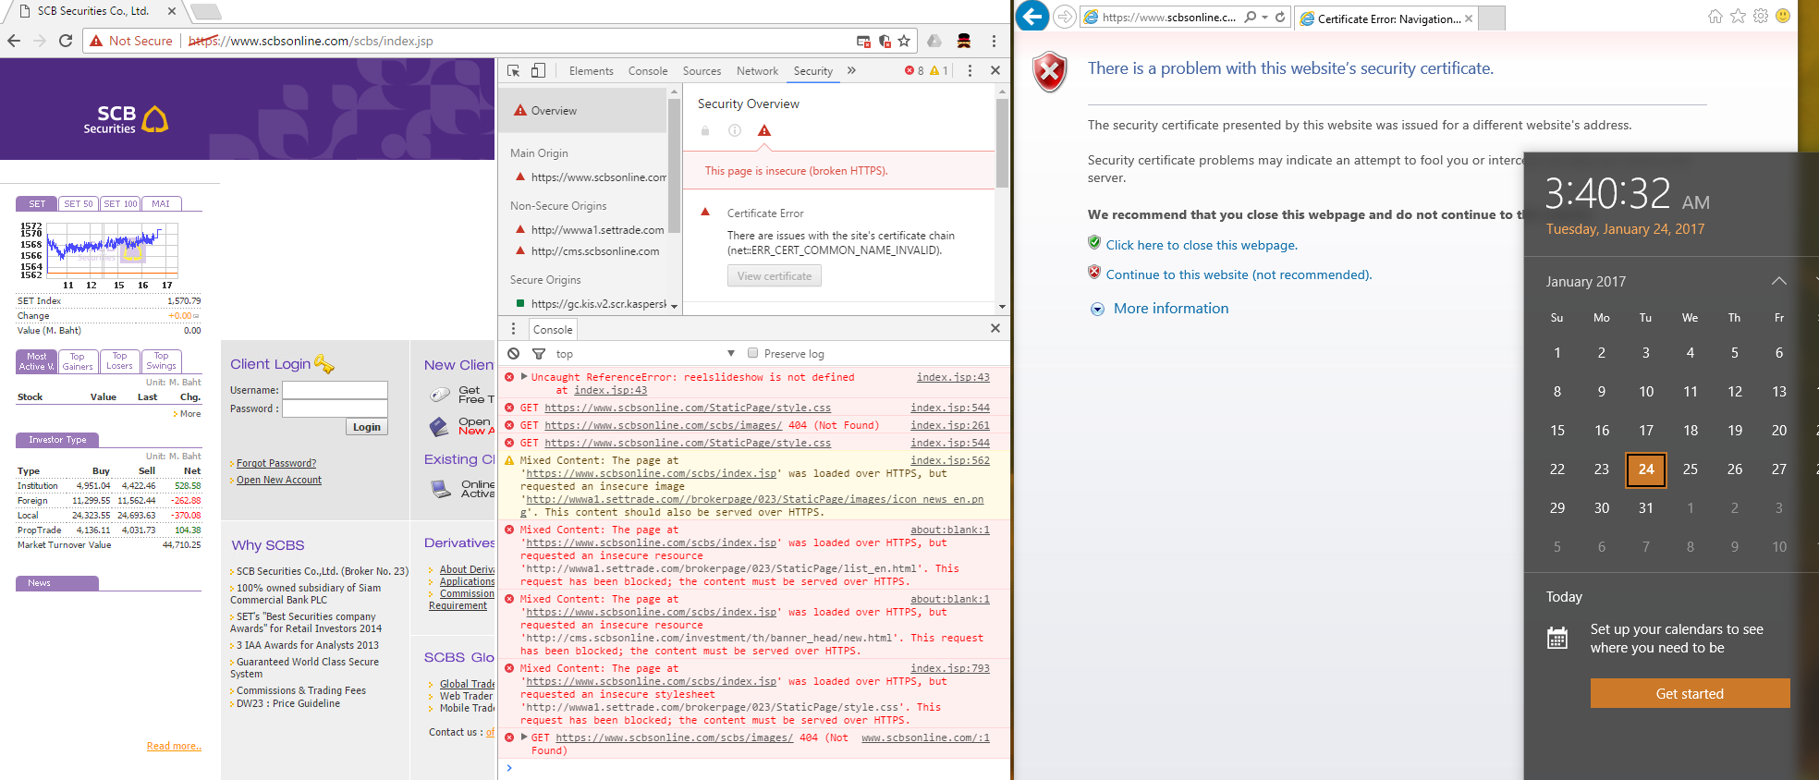Click the yellow warning count badge in DevTools
The image size is (1819, 780).
point(939,70)
